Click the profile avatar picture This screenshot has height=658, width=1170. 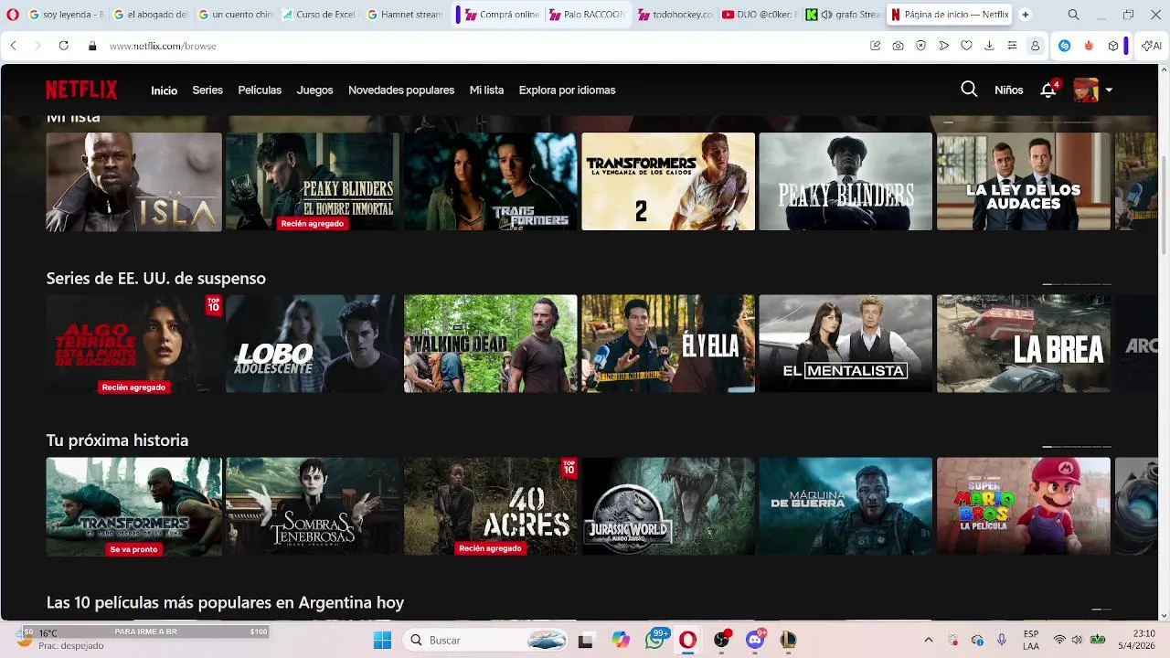[1086, 90]
